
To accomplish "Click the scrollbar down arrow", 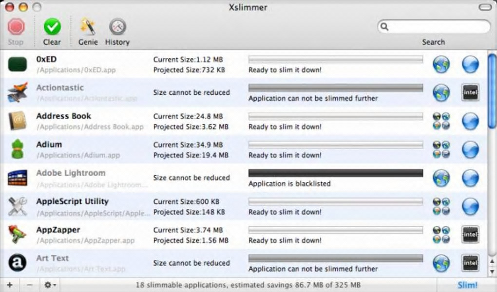I will (492, 271).
